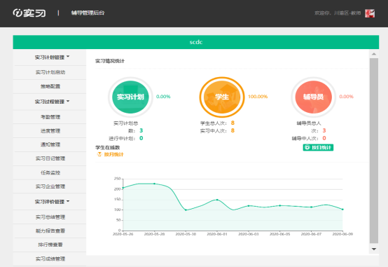Click the chart point at 2020-05-26

click(123, 188)
